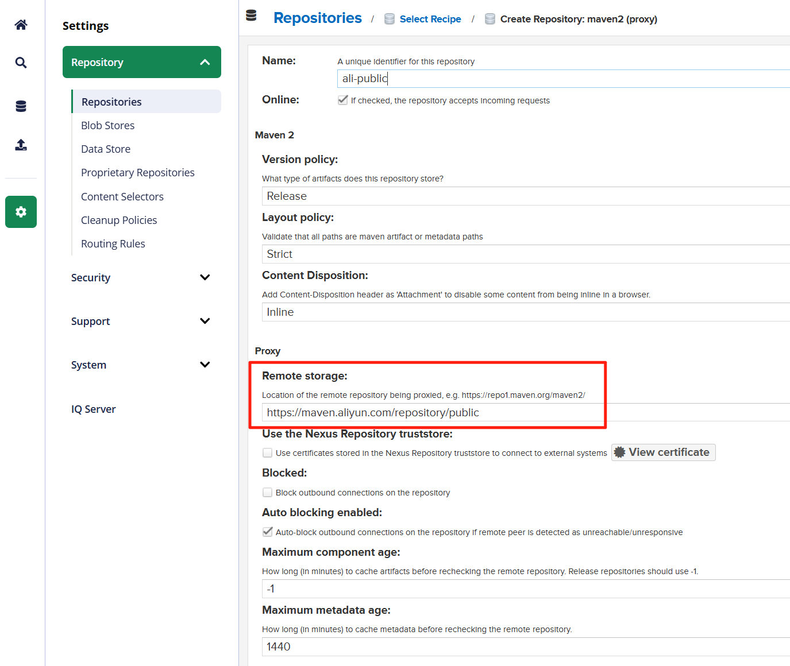Click database icon beside Repositories heading

click(251, 16)
